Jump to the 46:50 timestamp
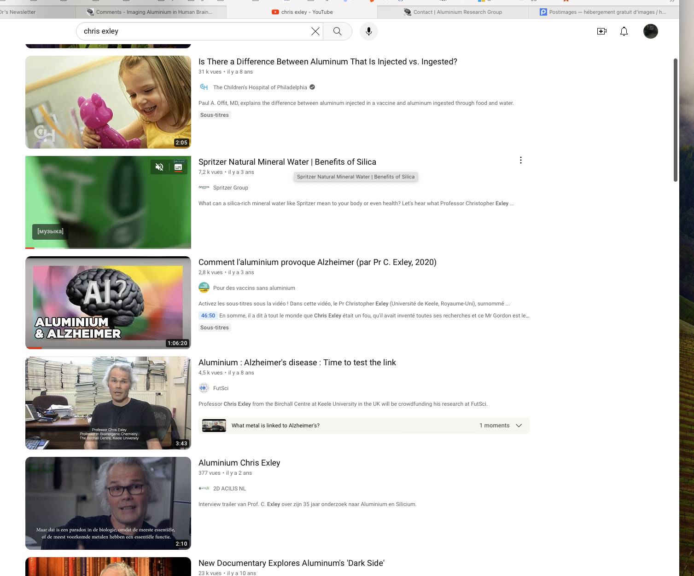This screenshot has height=576, width=694. tap(208, 316)
